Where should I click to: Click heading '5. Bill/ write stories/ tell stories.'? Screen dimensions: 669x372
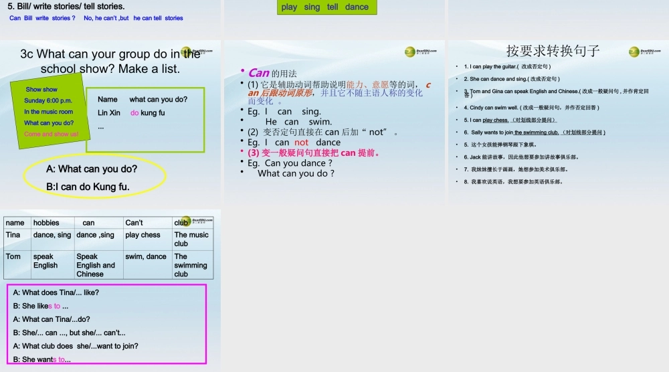(66, 7)
